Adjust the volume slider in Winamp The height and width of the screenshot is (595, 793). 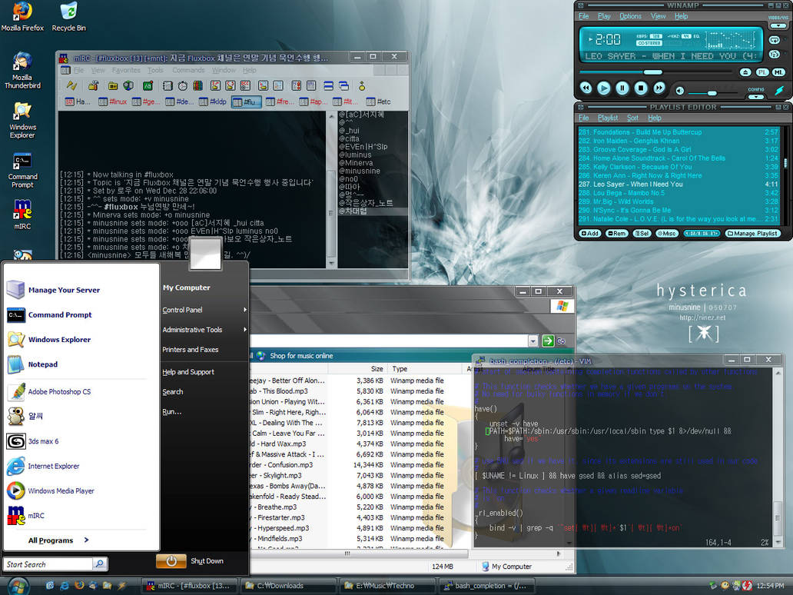tap(713, 93)
